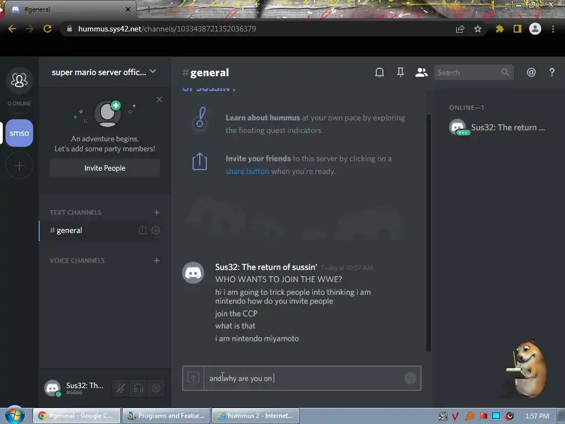Open the browser side panel icon
Image resolution: width=565 pixels, height=424 pixels.
[x=518, y=29]
